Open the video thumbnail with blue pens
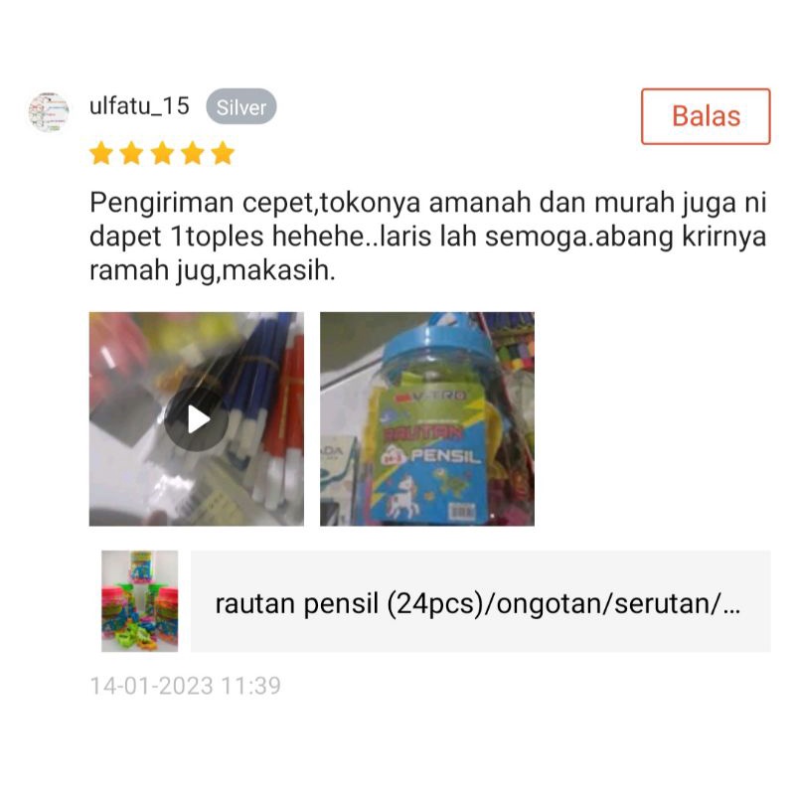Image resolution: width=795 pixels, height=795 pixels. [197, 418]
